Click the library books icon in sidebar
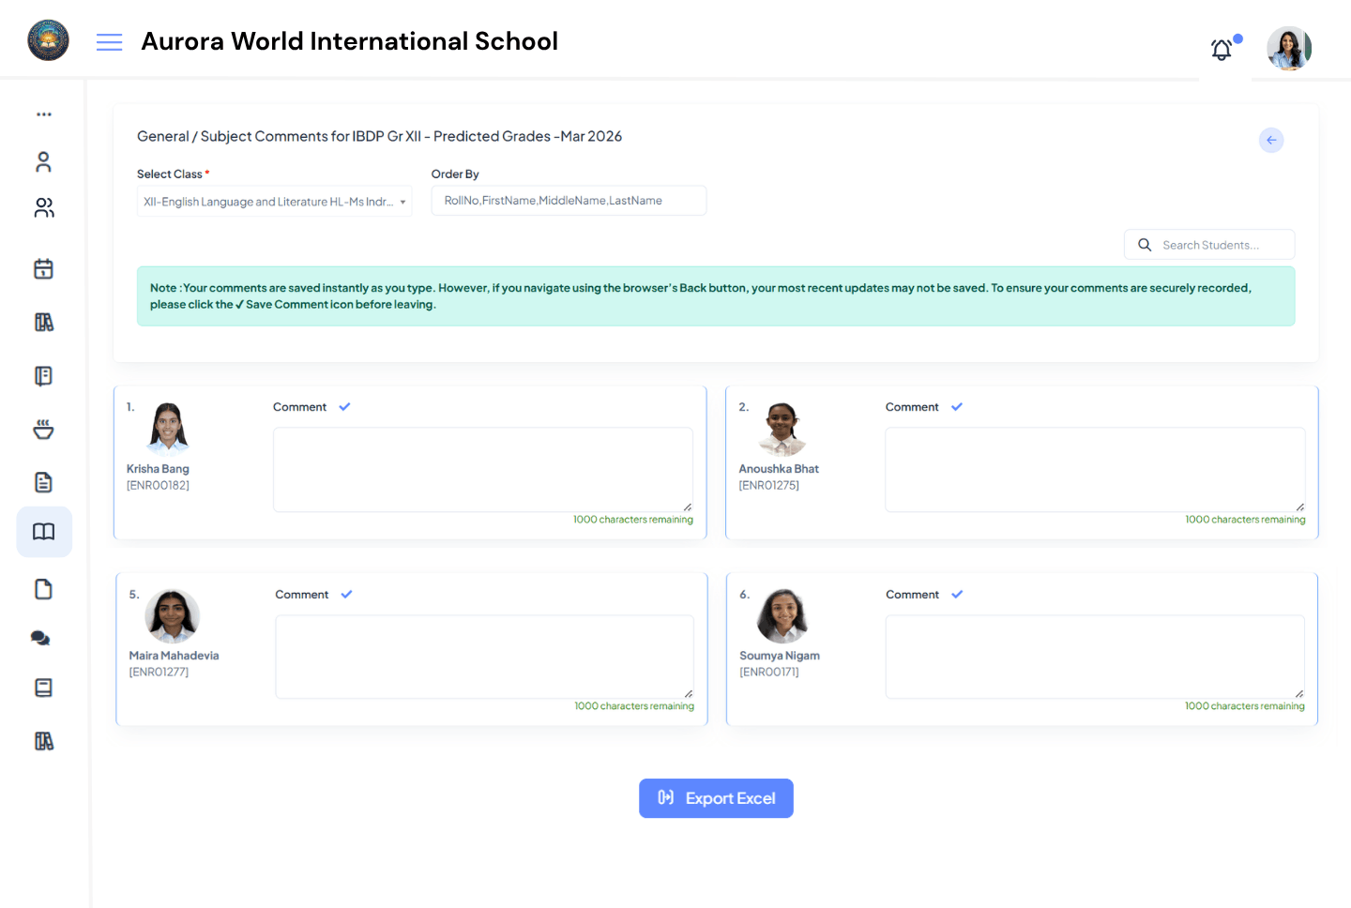The width and height of the screenshot is (1351, 908). (x=43, y=322)
